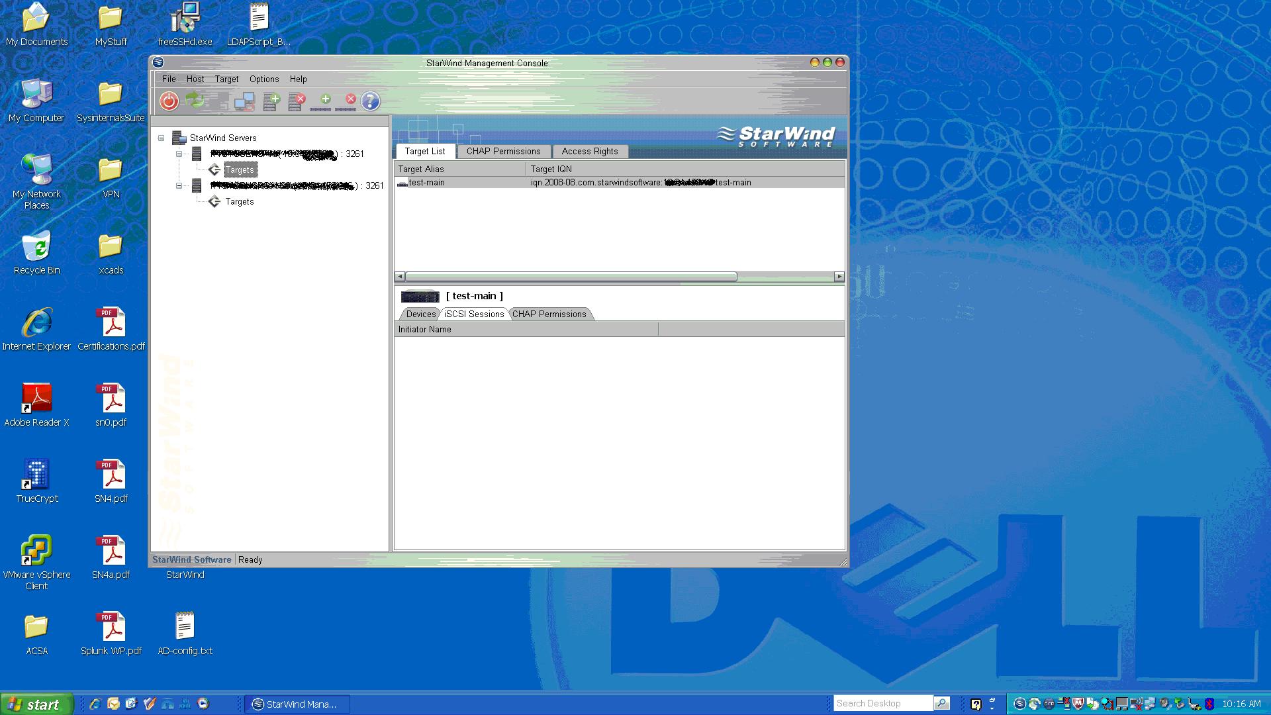
Task: Click the Target Alias column header
Action: pos(460,169)
